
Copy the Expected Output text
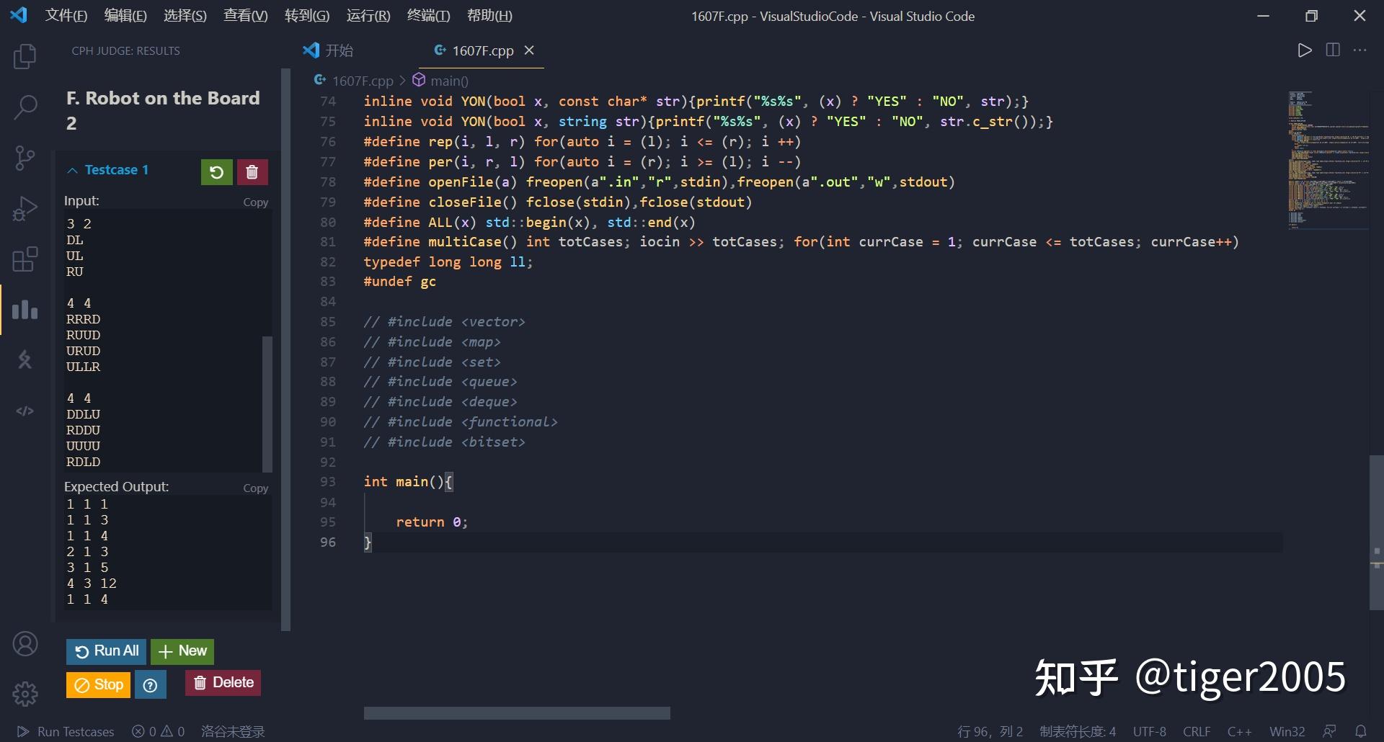[x=255, y=488]
